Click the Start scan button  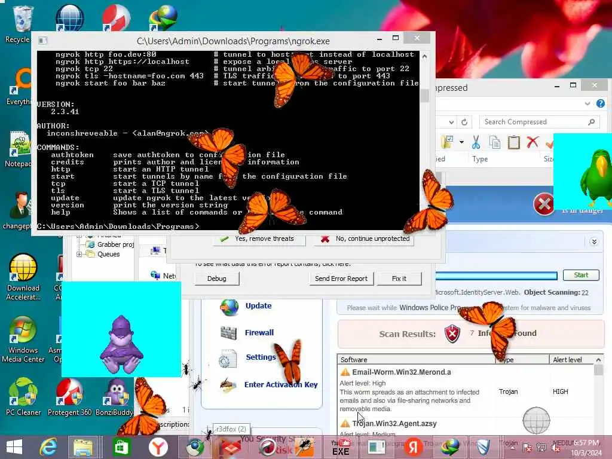[x=581, y=275]
